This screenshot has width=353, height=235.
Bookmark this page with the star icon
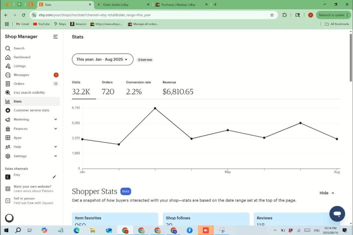[x=272, y=15]
